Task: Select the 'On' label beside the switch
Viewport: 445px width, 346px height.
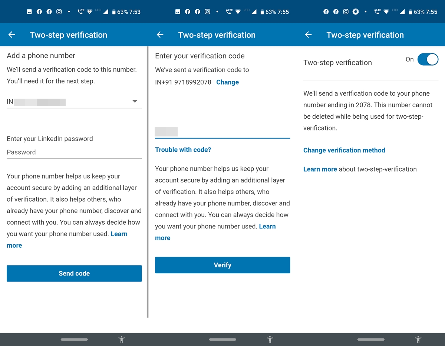Action: click(409, 59)
